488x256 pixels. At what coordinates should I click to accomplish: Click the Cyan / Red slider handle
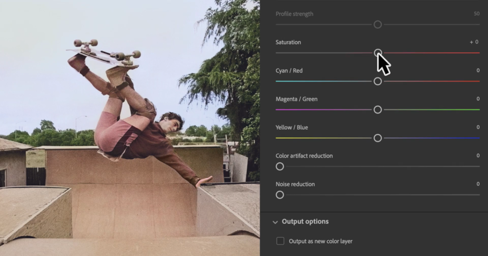point(377,81)
